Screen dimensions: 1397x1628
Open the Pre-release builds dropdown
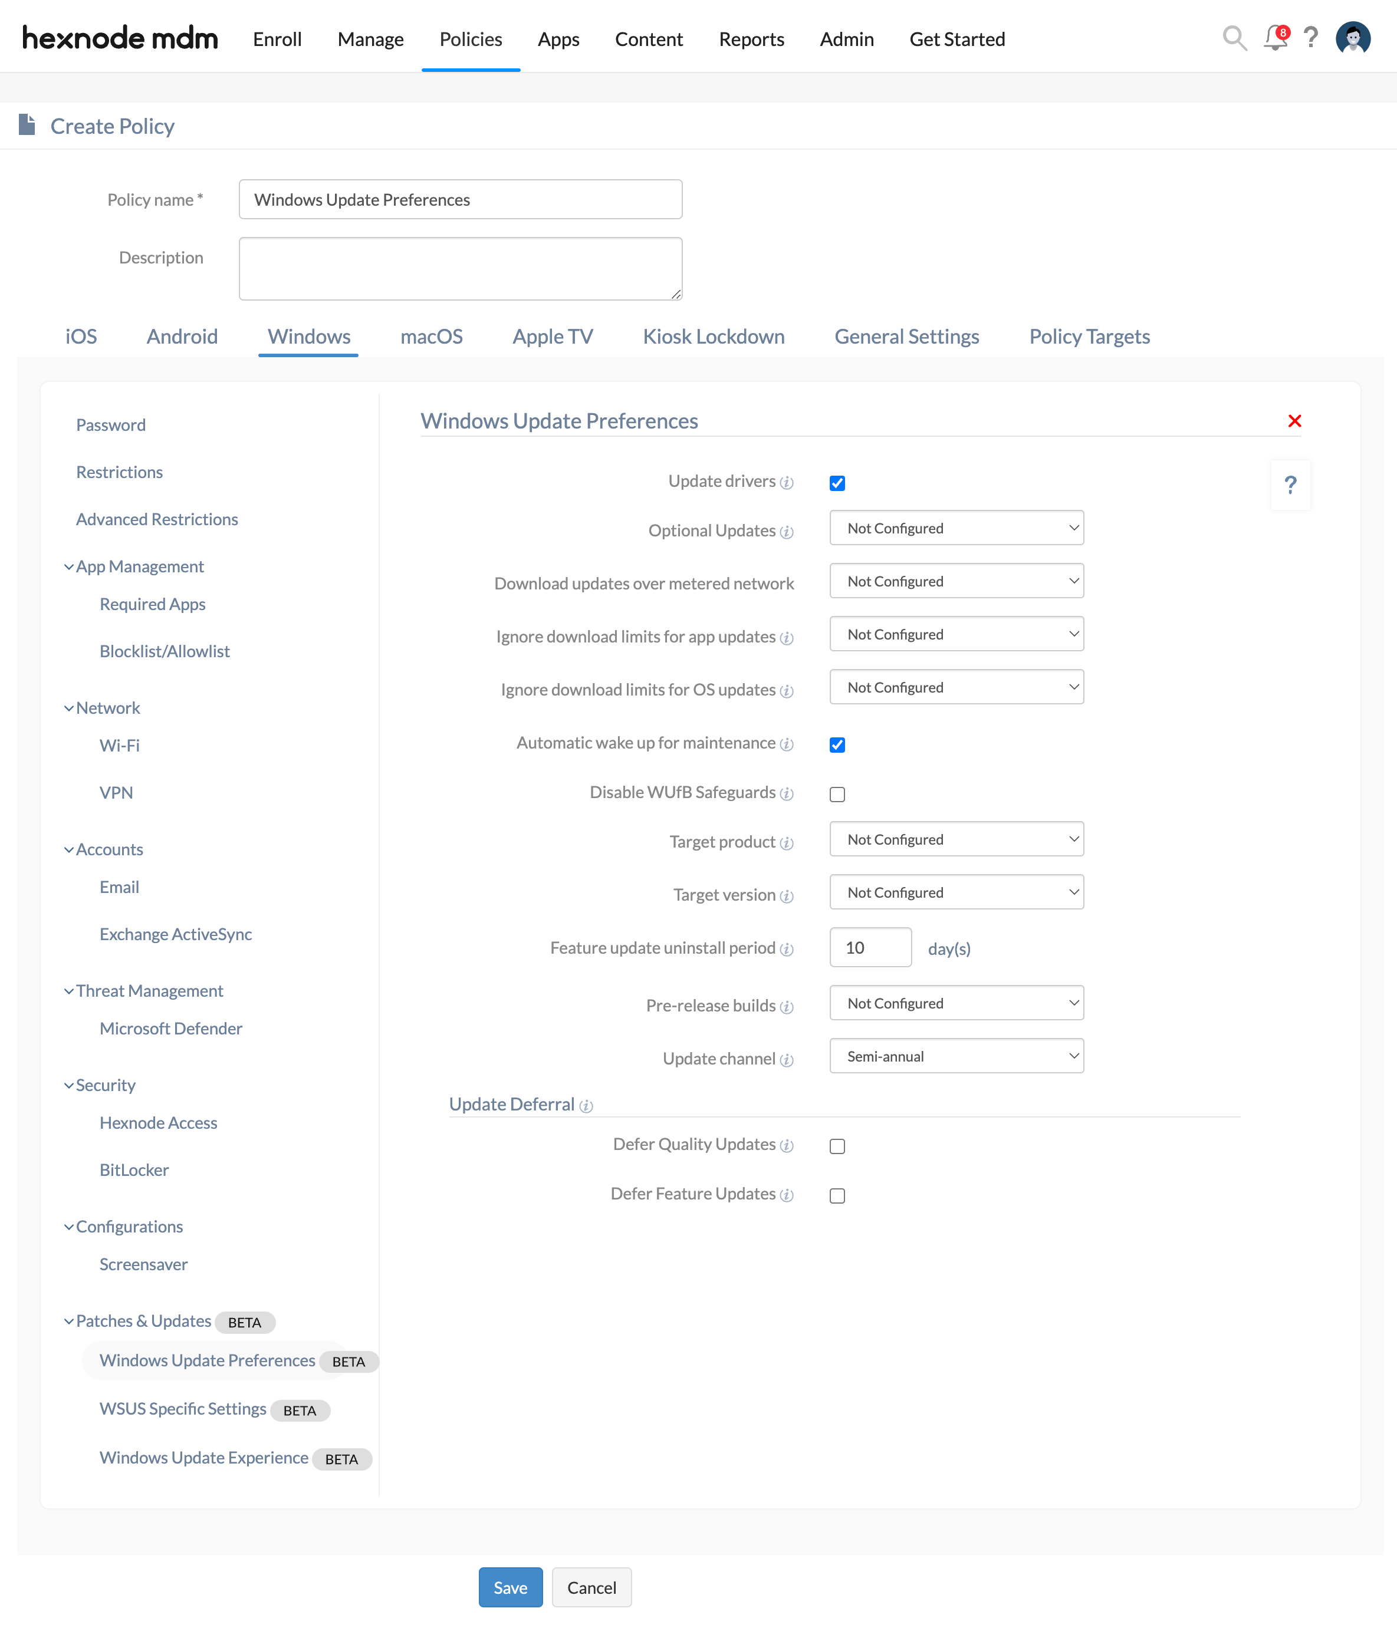(x=956, y=1003)
